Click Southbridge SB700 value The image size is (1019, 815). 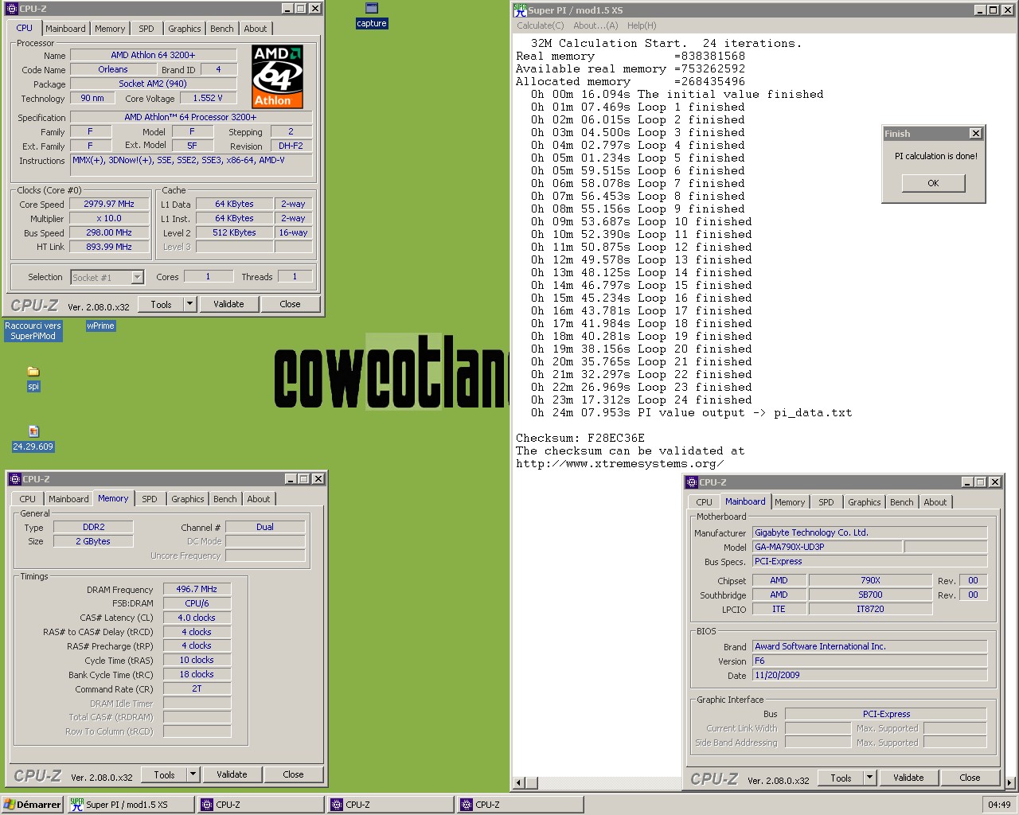pos(870,595)
